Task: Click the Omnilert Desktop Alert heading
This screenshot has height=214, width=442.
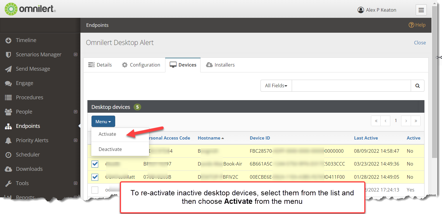Action: click(120, 43)
